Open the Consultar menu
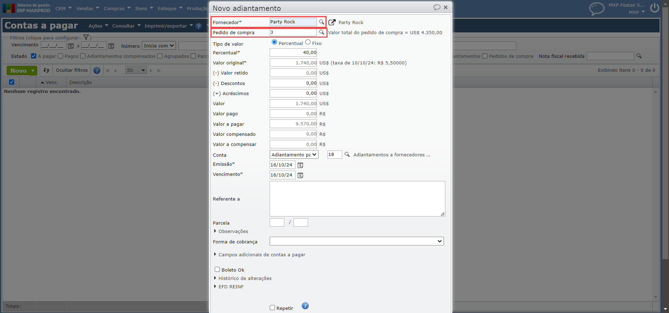Viewport: 669px width, 313px height. [126, 26]
